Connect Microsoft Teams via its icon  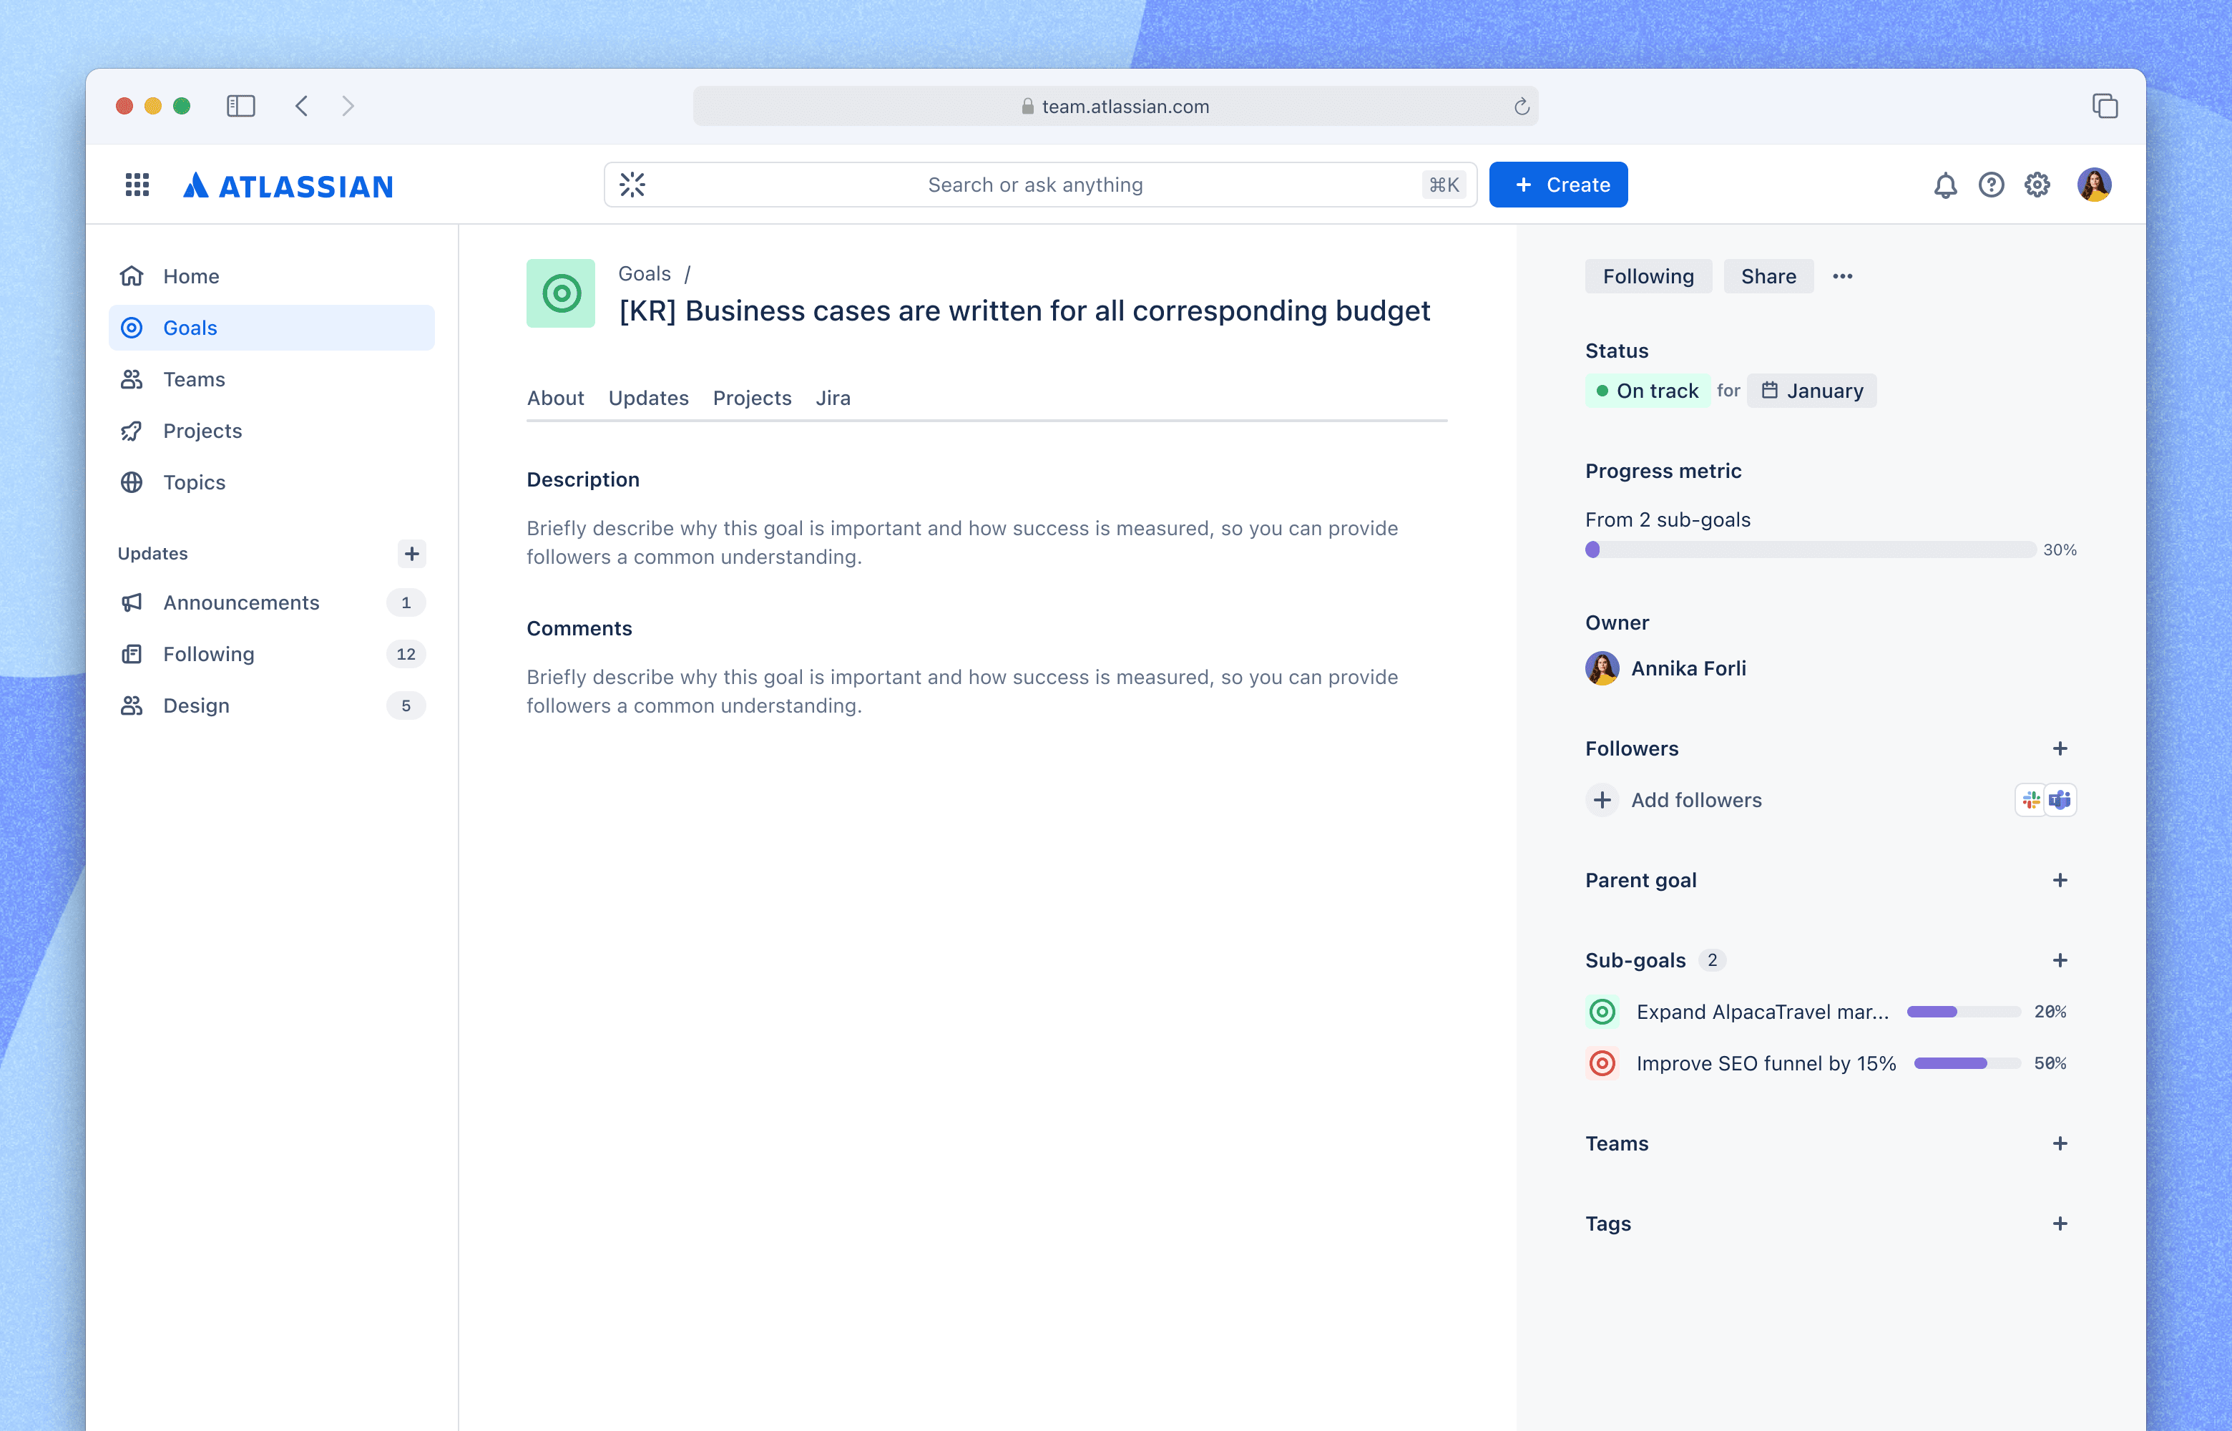[2060, 800]
